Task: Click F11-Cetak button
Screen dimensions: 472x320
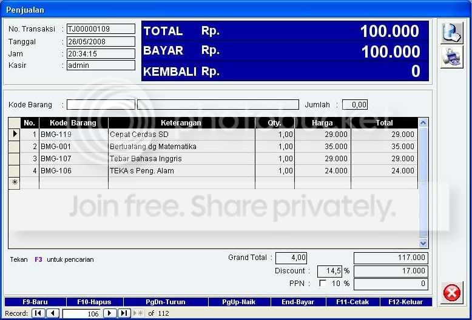Action: point(353,302)
